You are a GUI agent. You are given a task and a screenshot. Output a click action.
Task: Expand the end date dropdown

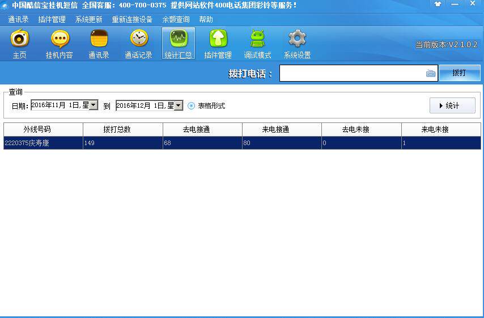[x=179, y=105]
